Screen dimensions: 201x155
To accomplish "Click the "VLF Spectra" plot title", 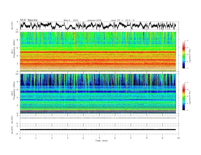I will (29, 20).
